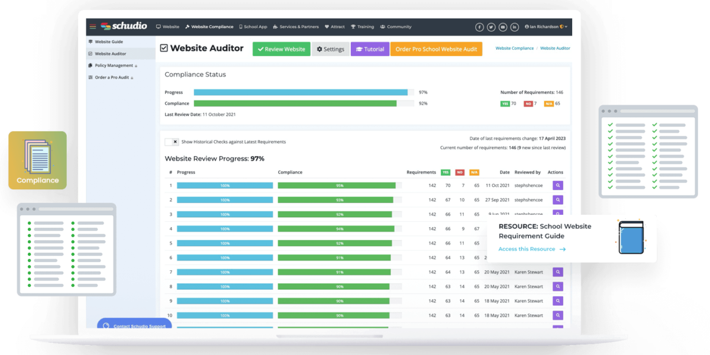Open the YouTube social icon
Viewport: 710px width, 355px height.
coord(503,27)
